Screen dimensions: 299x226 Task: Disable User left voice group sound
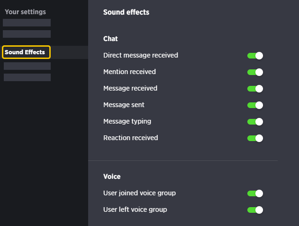255,210
